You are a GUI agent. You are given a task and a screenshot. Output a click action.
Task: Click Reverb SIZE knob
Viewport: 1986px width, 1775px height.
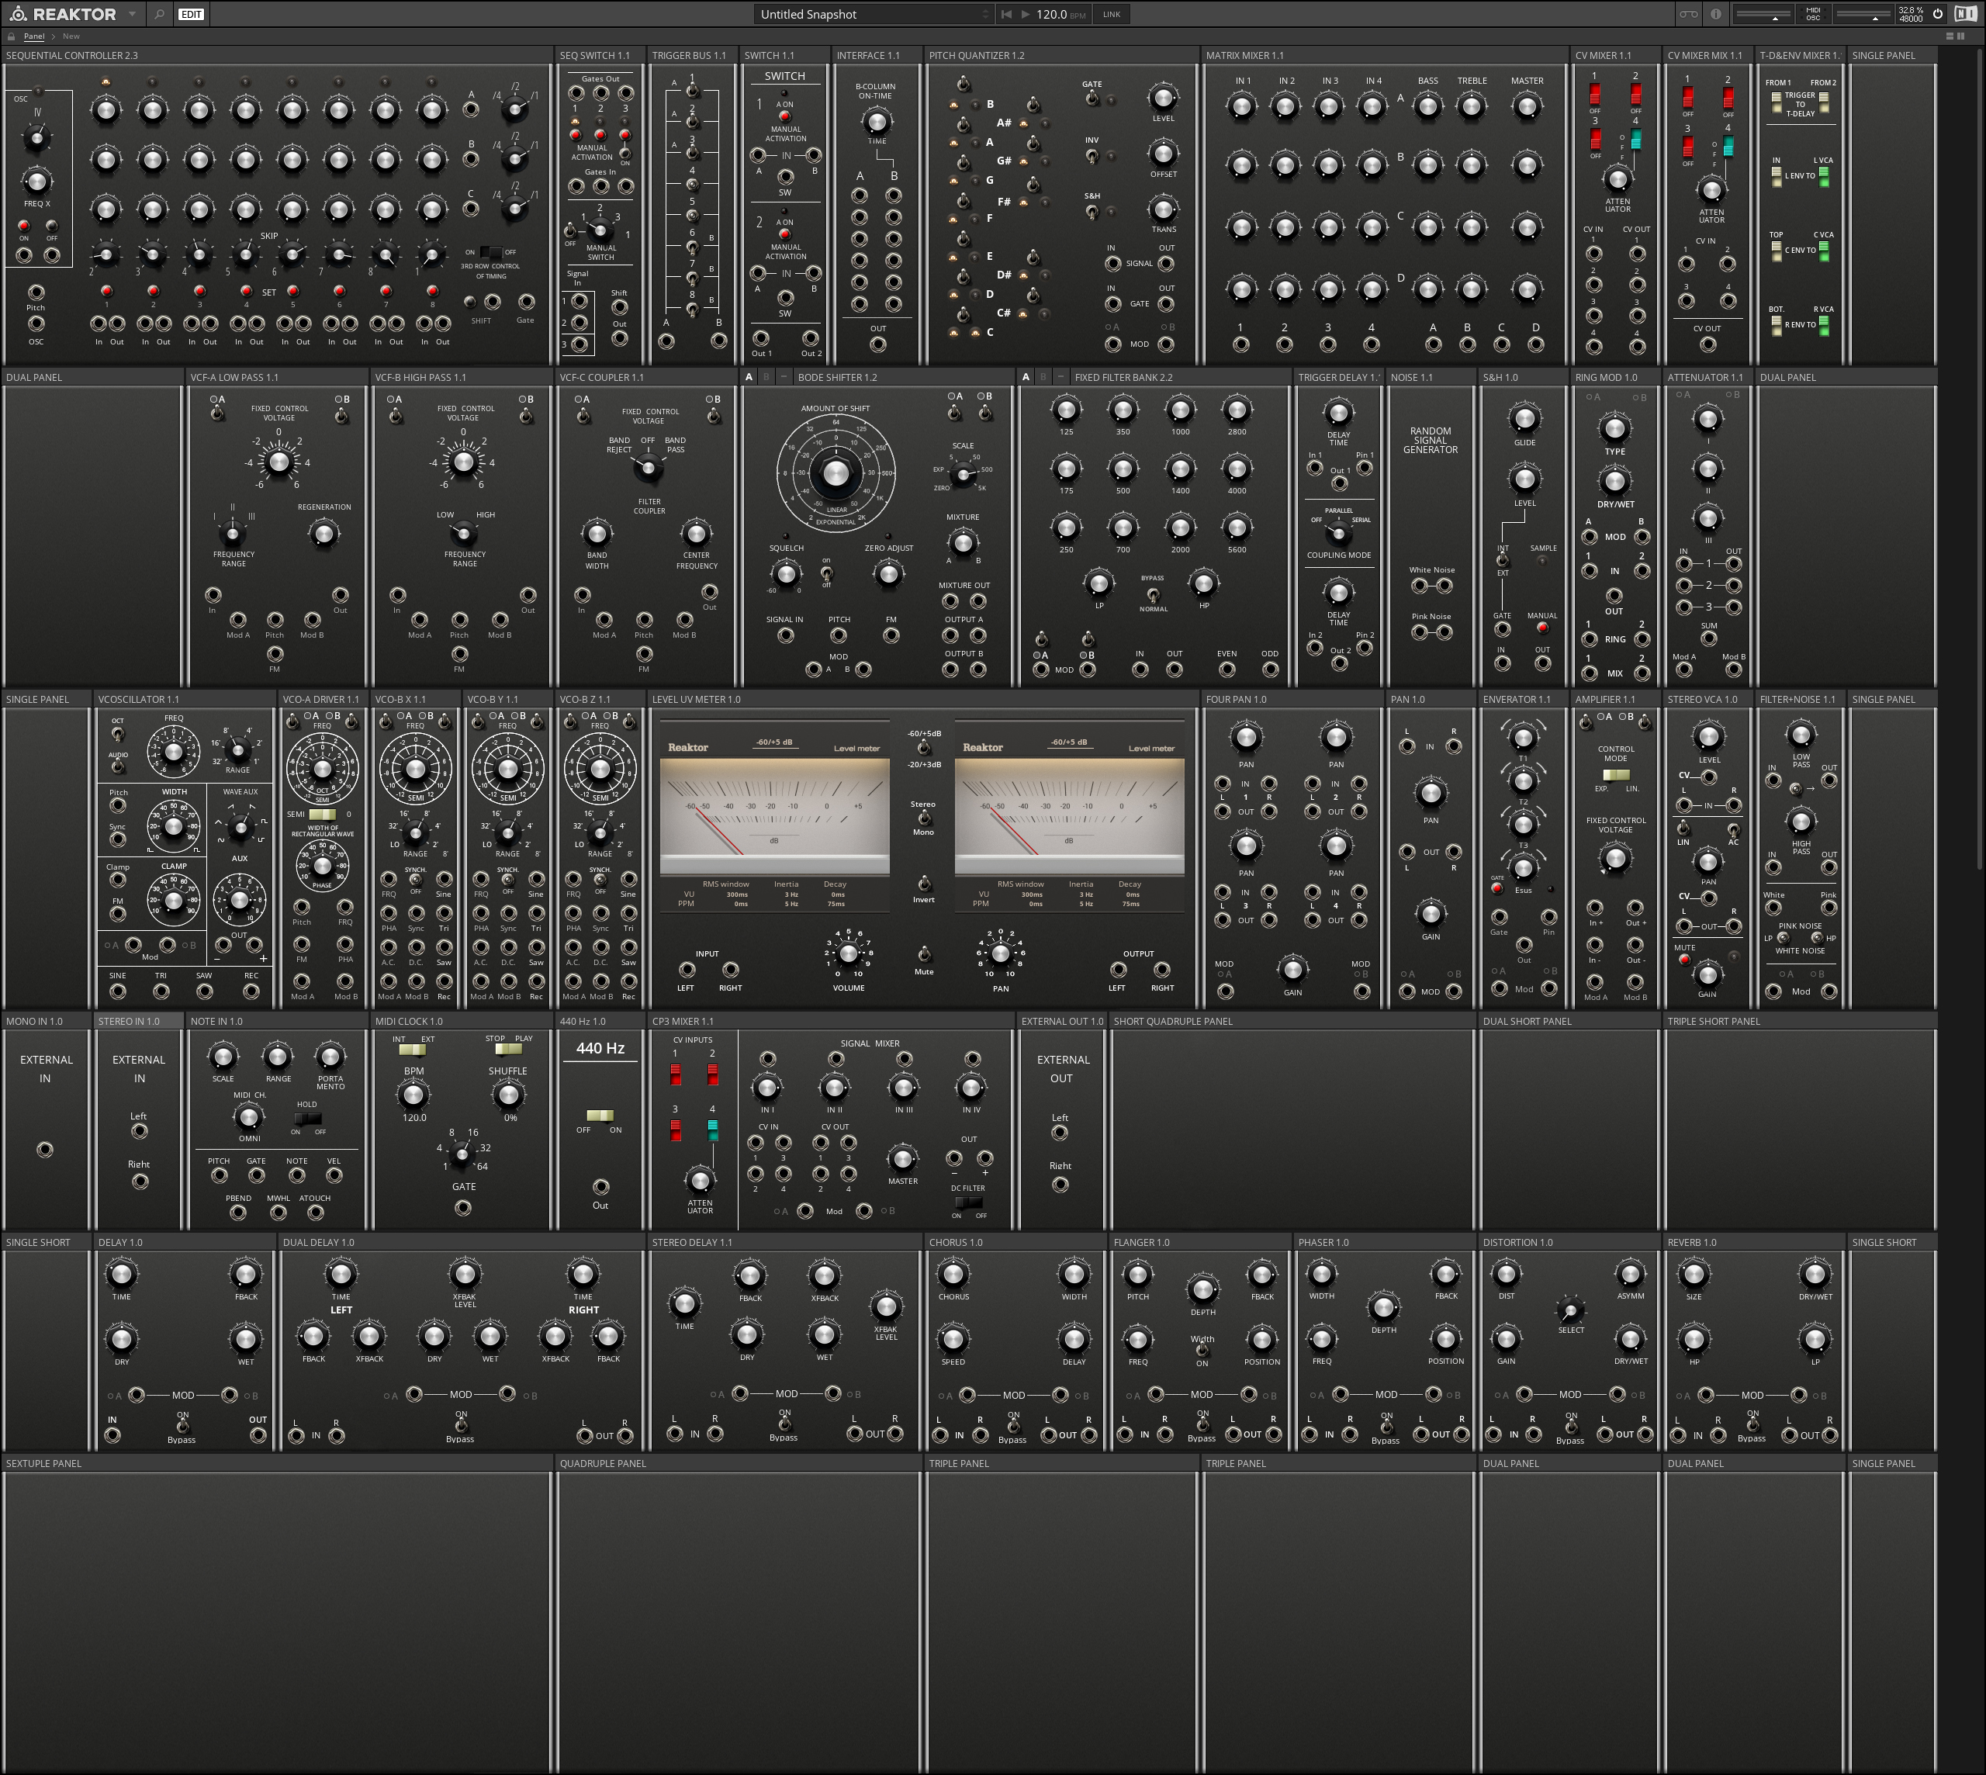point(1694,1274)
